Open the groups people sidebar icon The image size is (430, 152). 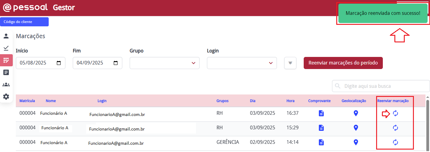tap(6, 84)
